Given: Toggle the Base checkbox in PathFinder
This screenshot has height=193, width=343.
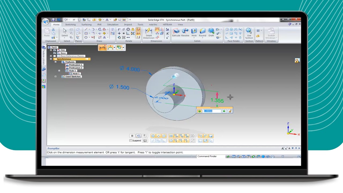Looking at the screenshot, I should 55,53.
